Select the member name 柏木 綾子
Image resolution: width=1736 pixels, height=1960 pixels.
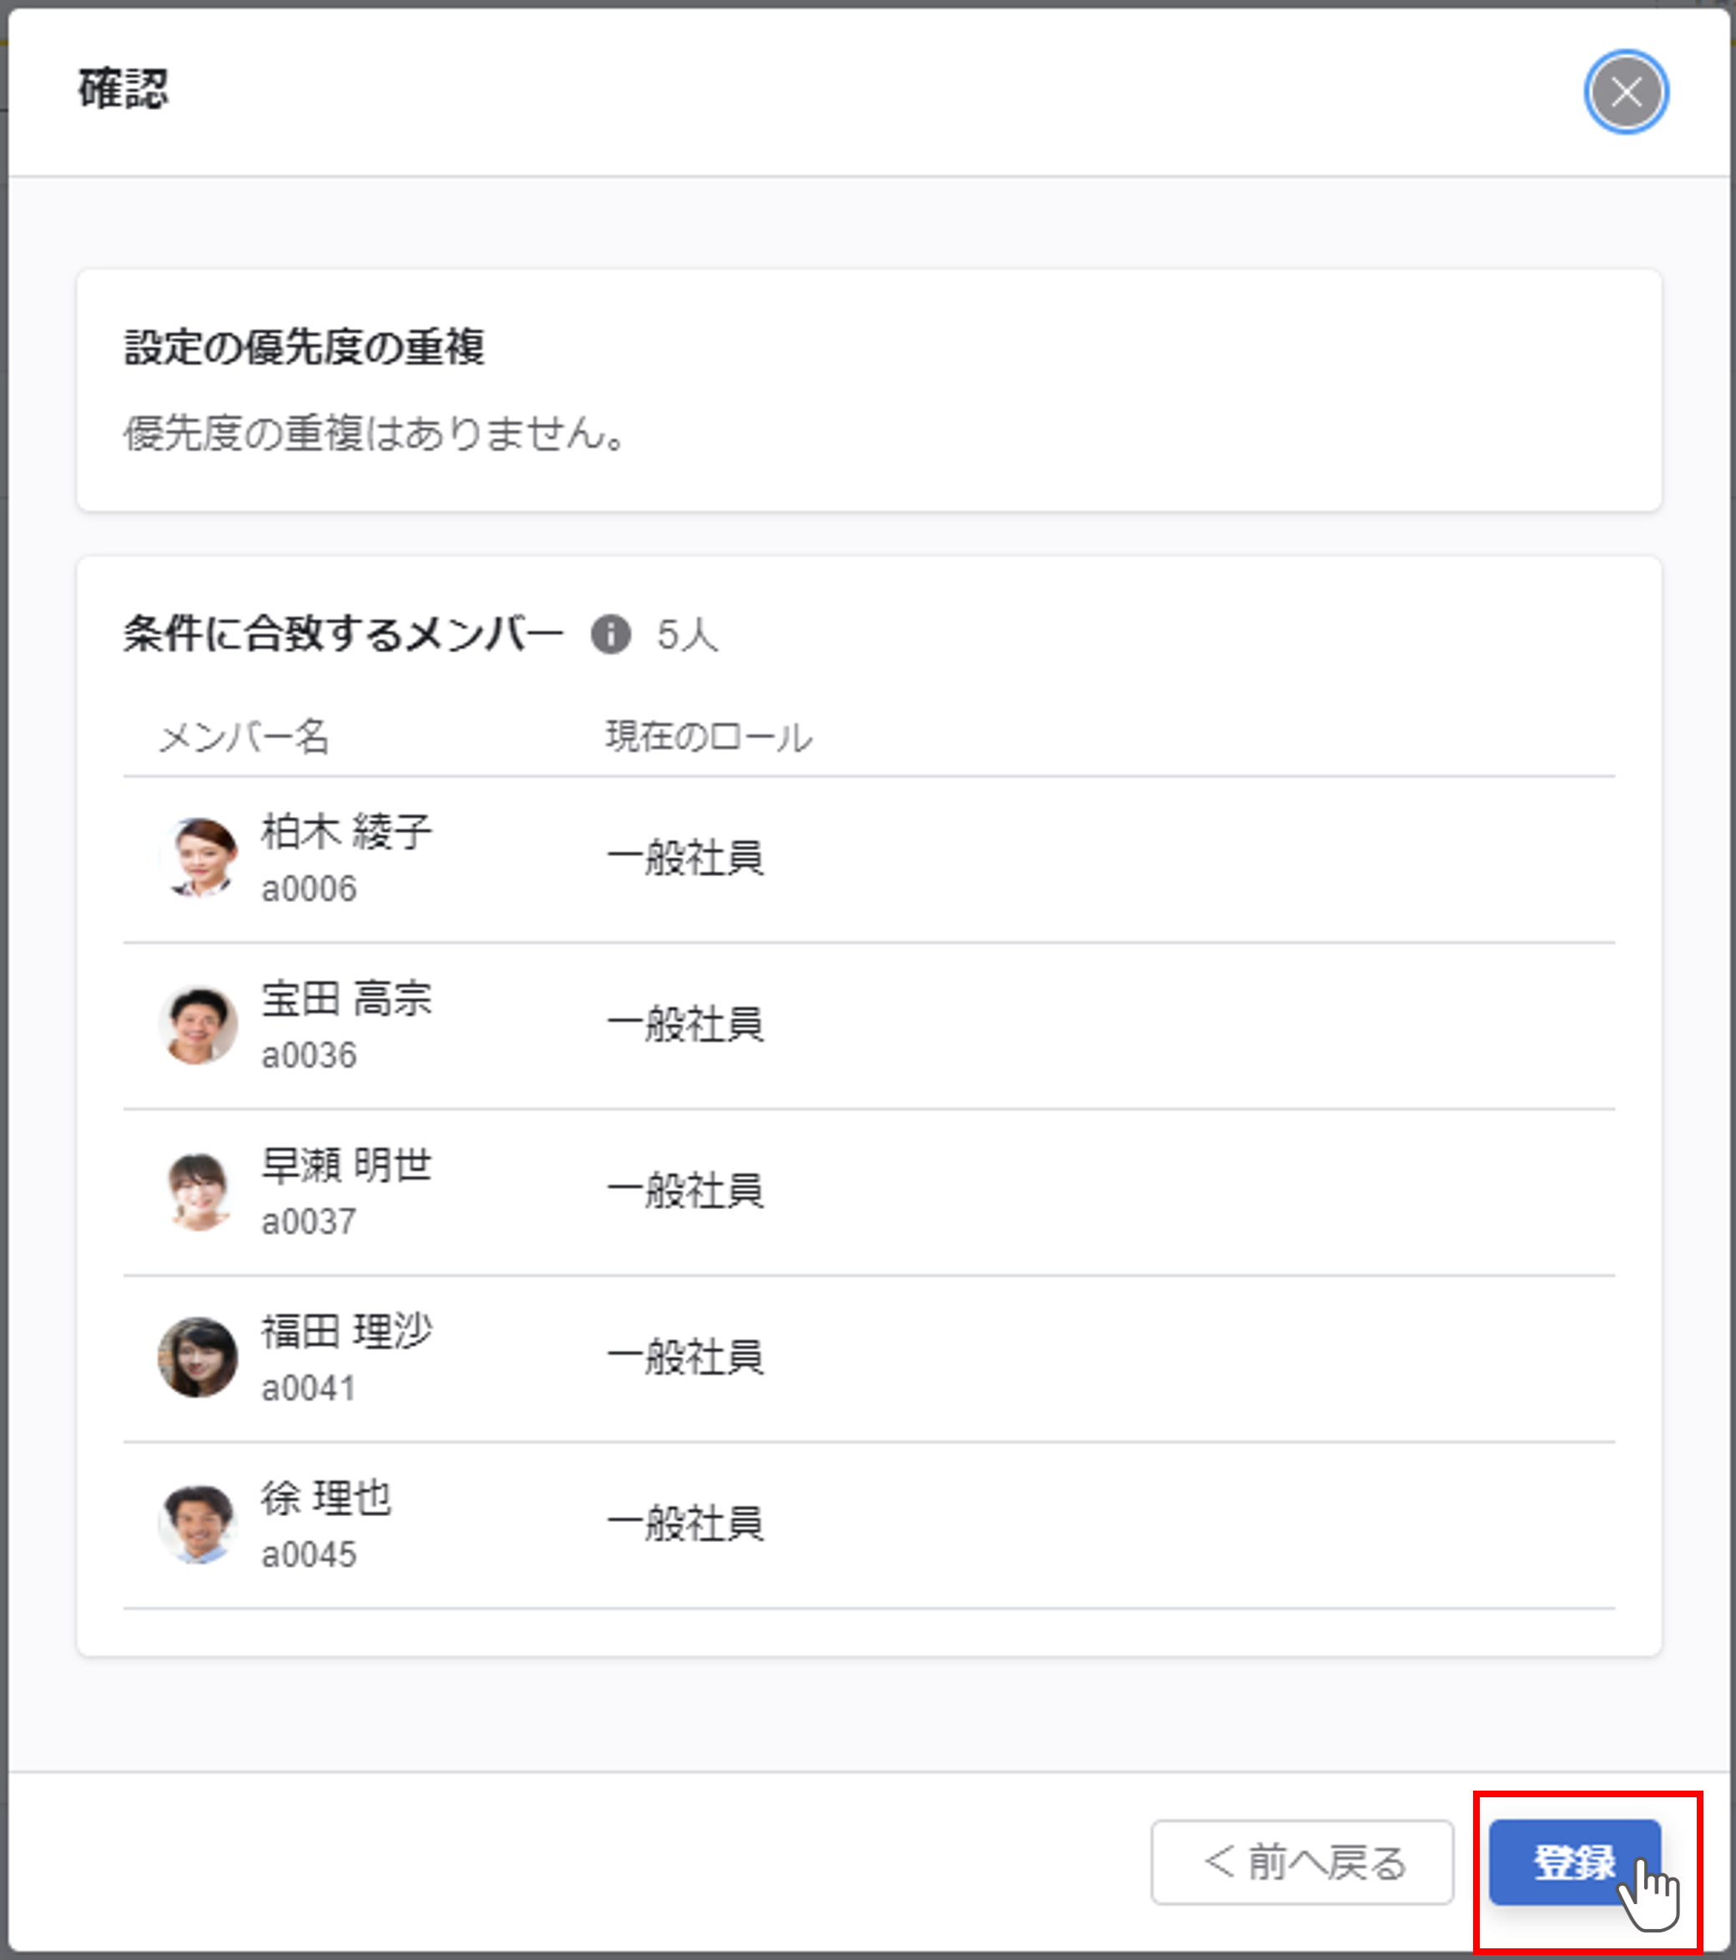click(x=347, y=831)
